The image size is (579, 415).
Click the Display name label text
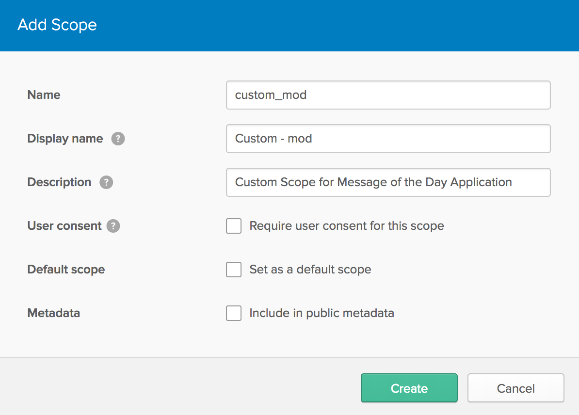point(65,139)
